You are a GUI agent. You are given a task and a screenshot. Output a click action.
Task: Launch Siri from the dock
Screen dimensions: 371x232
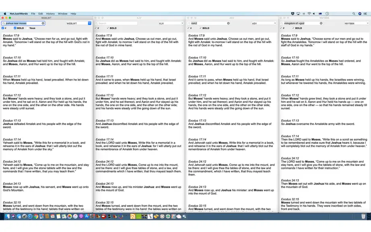tap(13, 216)
